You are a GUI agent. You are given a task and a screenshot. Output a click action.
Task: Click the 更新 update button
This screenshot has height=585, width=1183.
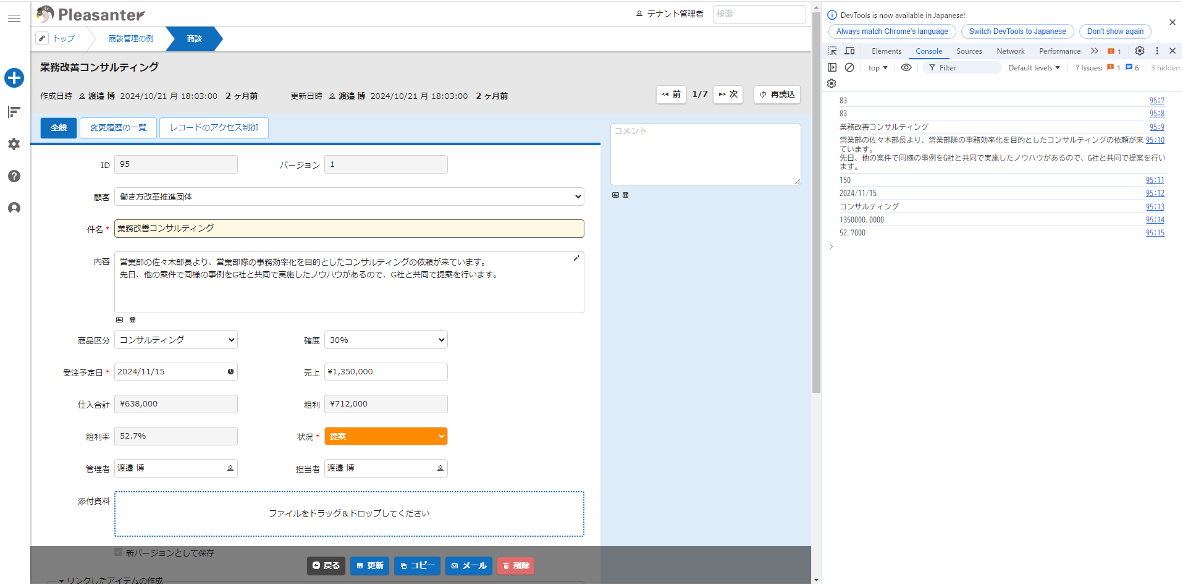coord(369,566)
